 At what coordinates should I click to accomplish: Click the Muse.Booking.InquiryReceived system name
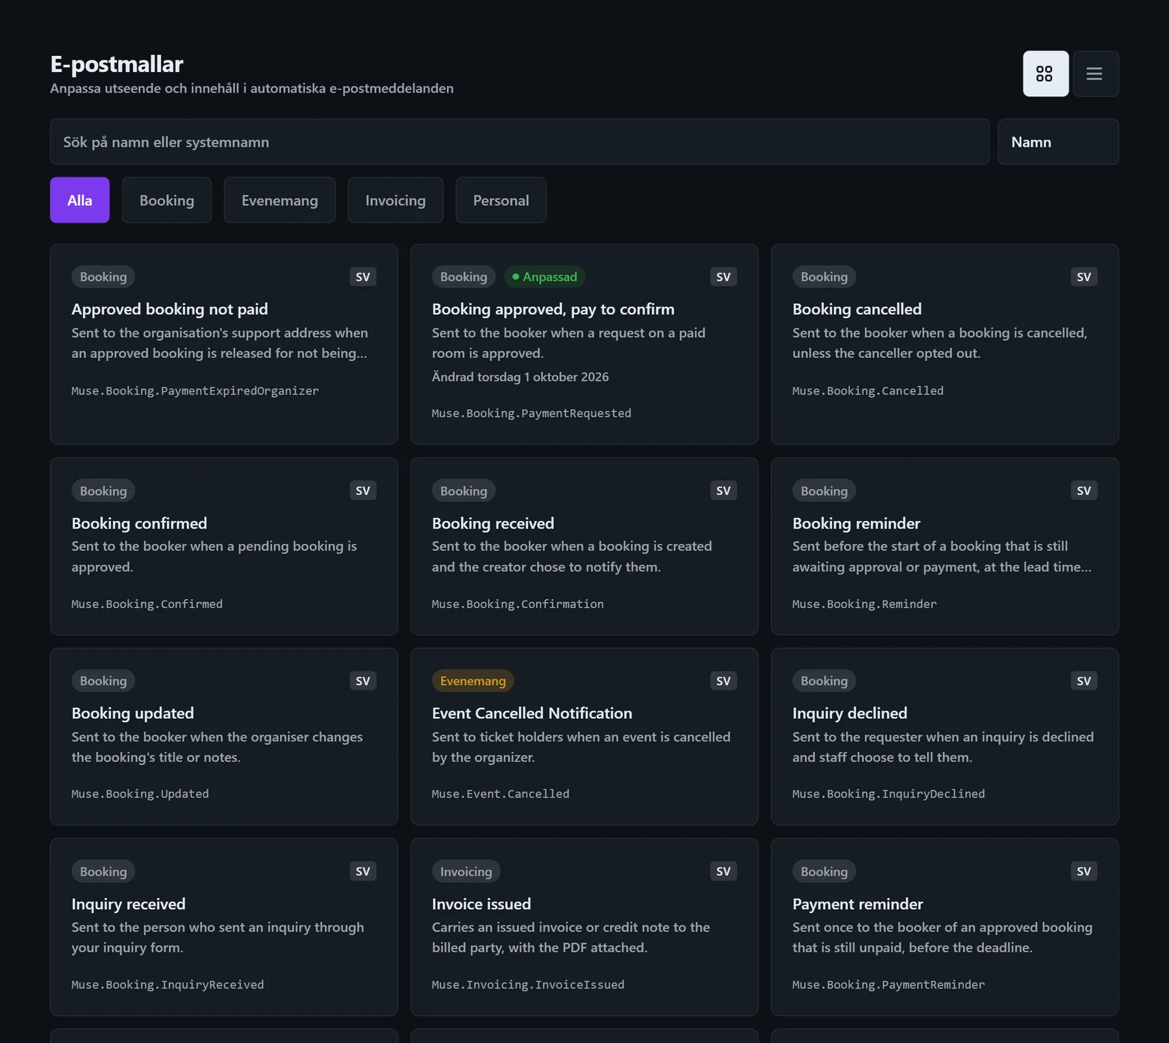pyautogui.click(x=168, y=985)
